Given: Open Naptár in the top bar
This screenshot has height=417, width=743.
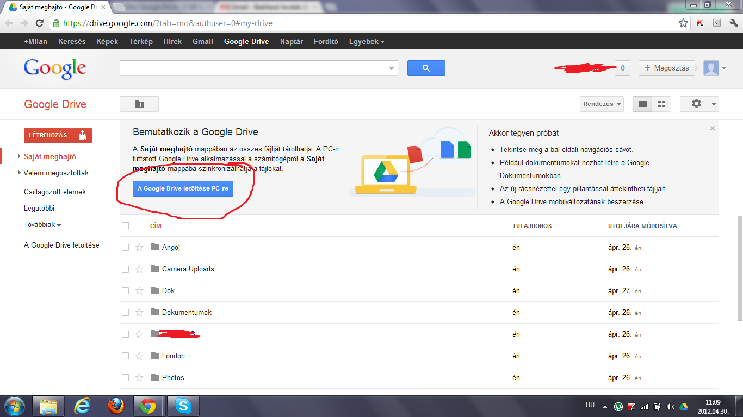Looking at the screenshot, I should (x=292, y=41).
